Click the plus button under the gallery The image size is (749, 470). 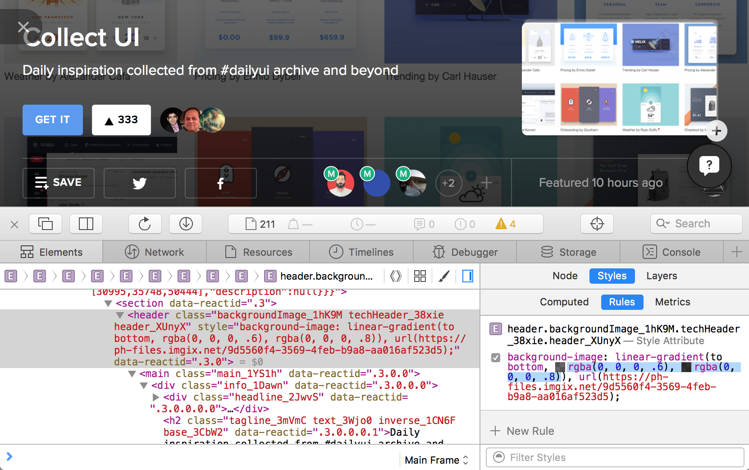click(717, 131)
